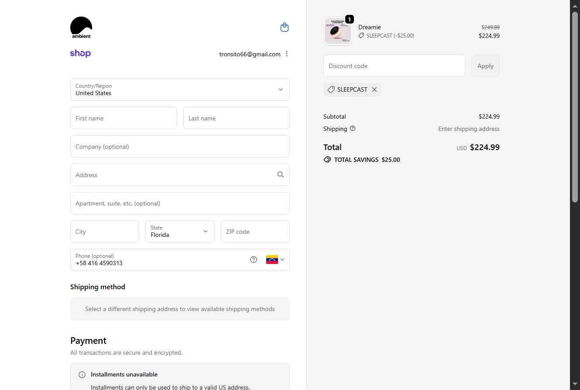This screenshot has width=580, height=390.
Task: Click the scrollbar down arrow
Action: tap(575, 384)
